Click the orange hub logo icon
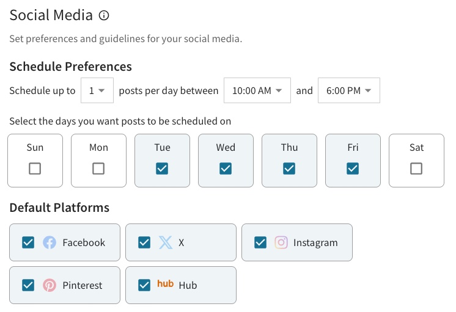The image size is (456, 312). pos(166,283)
